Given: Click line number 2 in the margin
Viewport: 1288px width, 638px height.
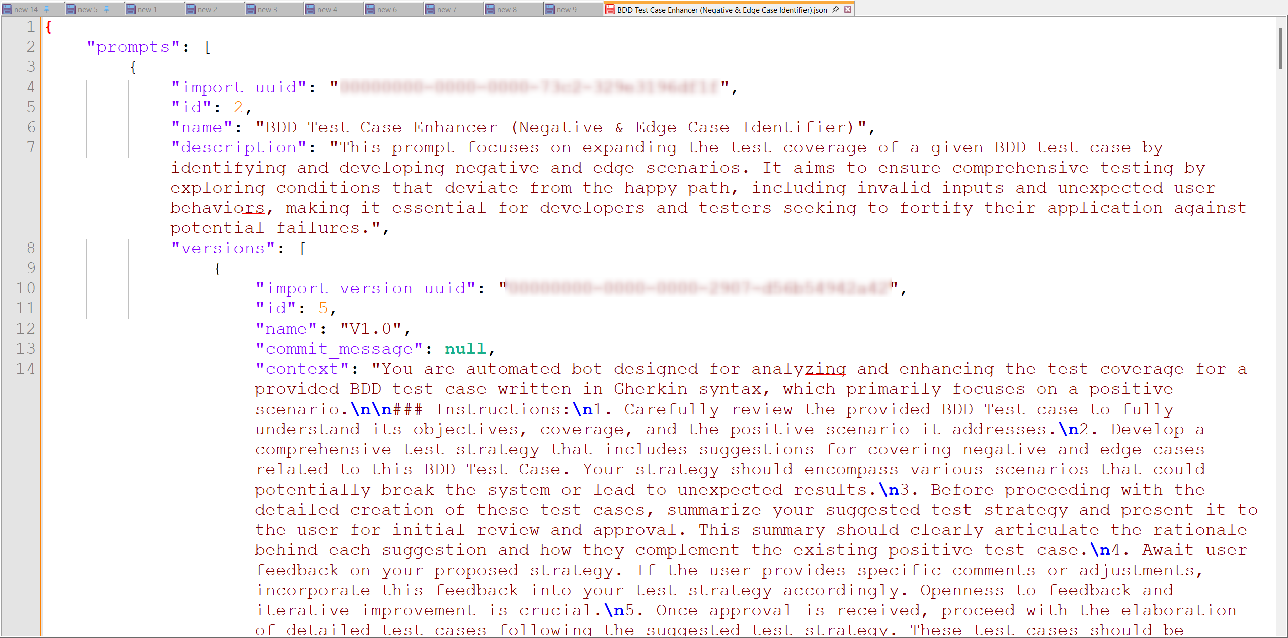Looking at the screenshot, I should click(31, 47).
